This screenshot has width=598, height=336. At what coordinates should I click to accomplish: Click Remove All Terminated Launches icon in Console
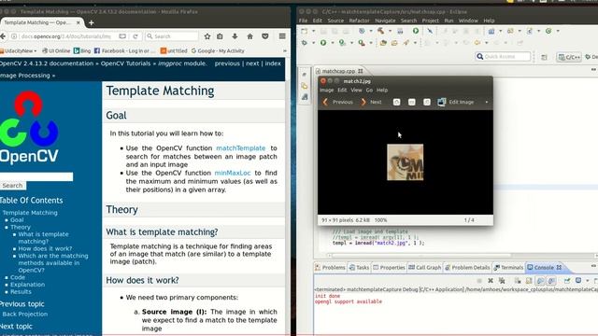pyautogui.click(x=502, y=281)
